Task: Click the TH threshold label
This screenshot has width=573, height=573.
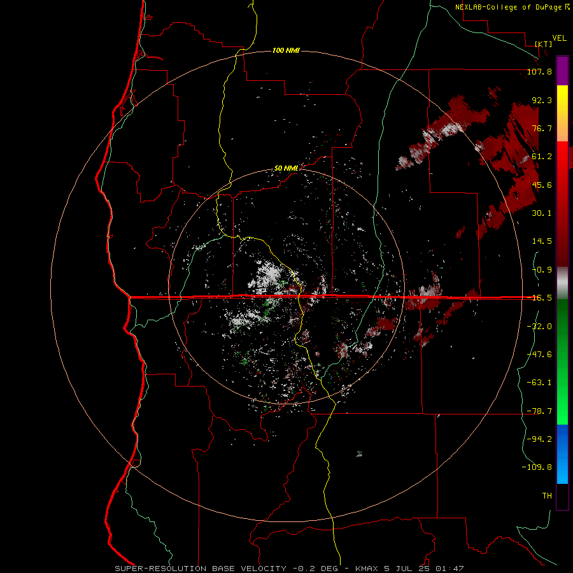Action: pos(547,495)
